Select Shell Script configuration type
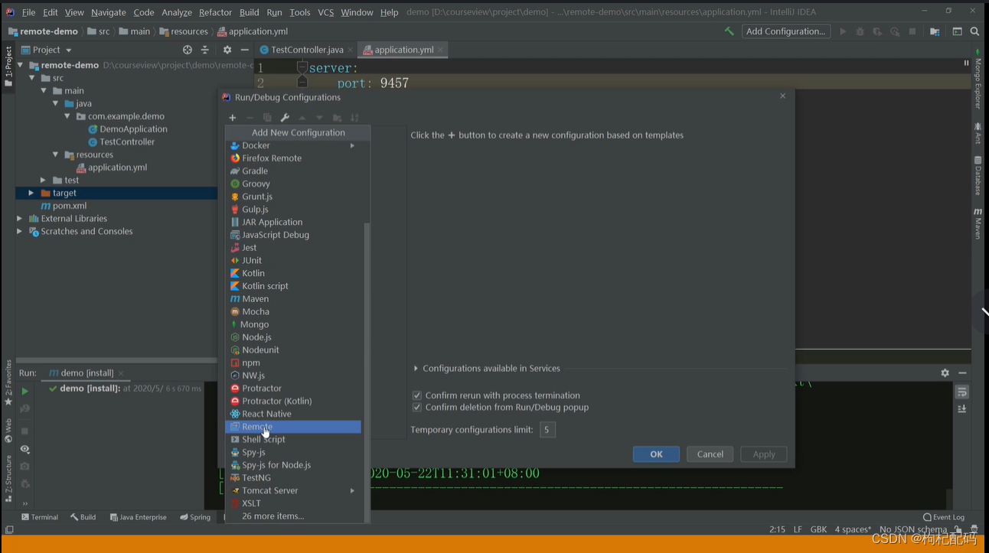This screenshot has height=553, width=989. click(293, 440)
